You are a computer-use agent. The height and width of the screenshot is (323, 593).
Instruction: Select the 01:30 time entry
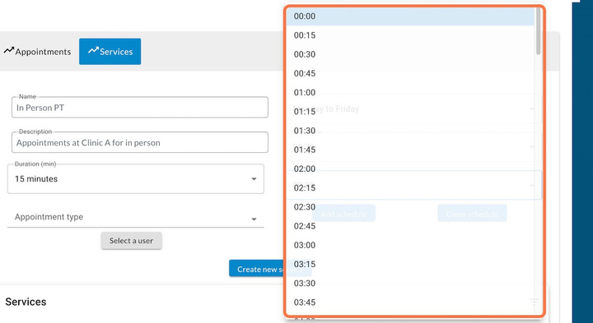[410, 131]
